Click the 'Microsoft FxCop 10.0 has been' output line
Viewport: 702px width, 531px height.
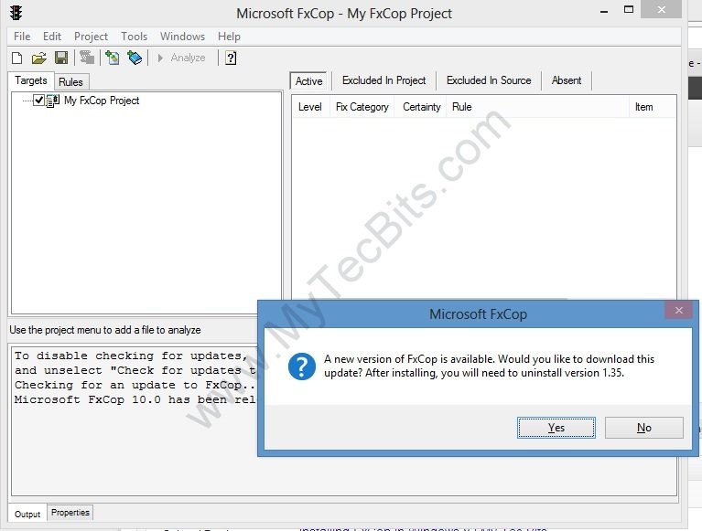pyautogui.click(x=135, y=399)
